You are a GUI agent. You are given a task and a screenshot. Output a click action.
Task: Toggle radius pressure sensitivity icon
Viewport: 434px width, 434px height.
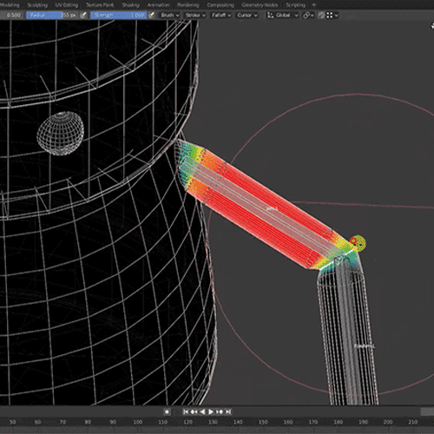coord(83,15)
